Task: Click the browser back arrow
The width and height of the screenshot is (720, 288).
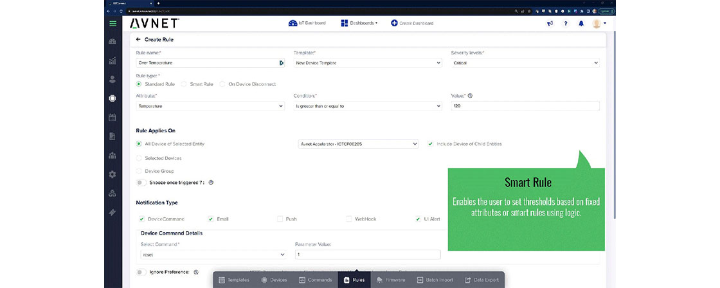Action: click(108, 10)
